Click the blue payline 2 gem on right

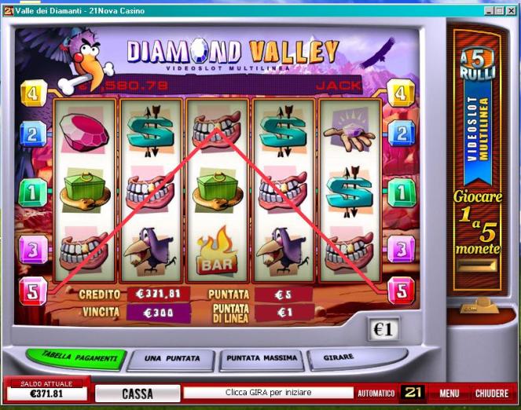402,134
